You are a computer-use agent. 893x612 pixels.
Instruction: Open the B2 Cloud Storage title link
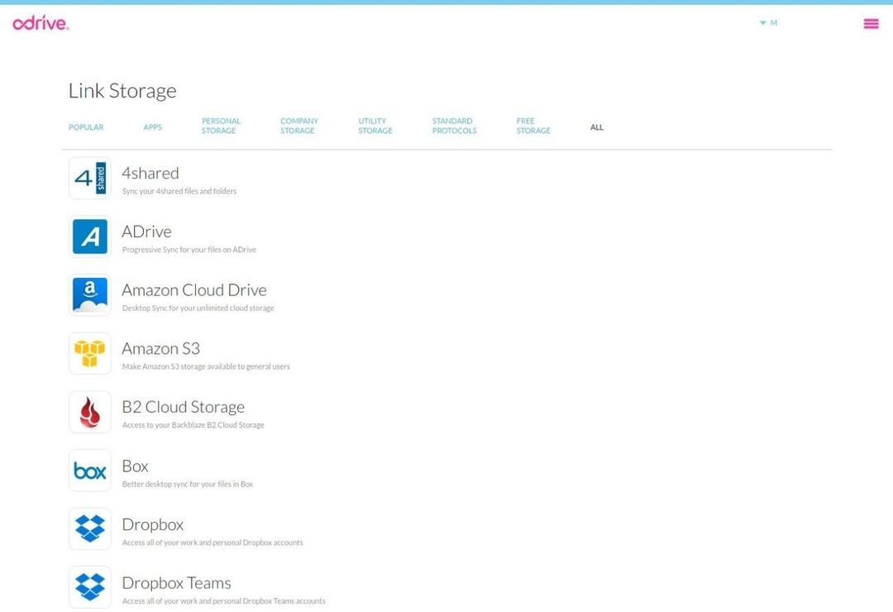click(184, 407)
